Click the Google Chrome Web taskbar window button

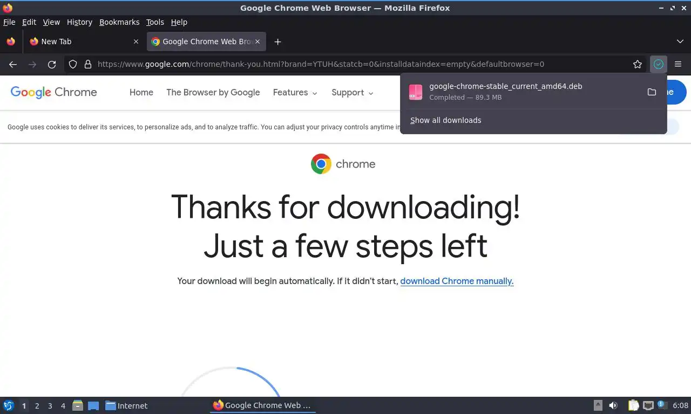263,405
